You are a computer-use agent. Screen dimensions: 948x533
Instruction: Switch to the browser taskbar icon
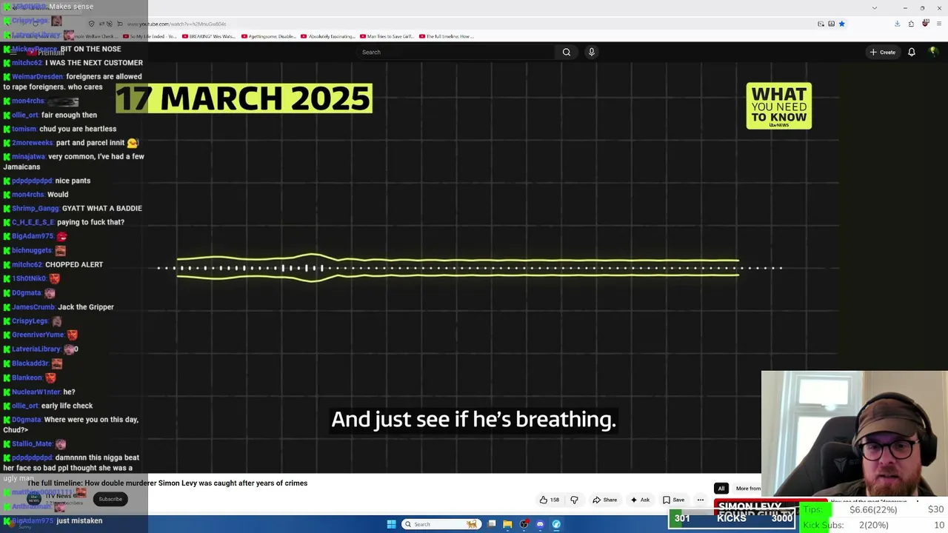556,524
